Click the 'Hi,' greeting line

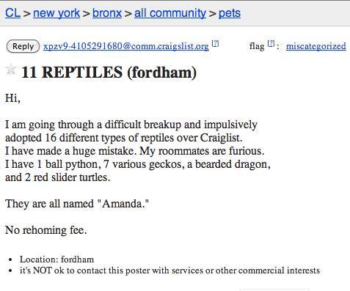point(12,98)
